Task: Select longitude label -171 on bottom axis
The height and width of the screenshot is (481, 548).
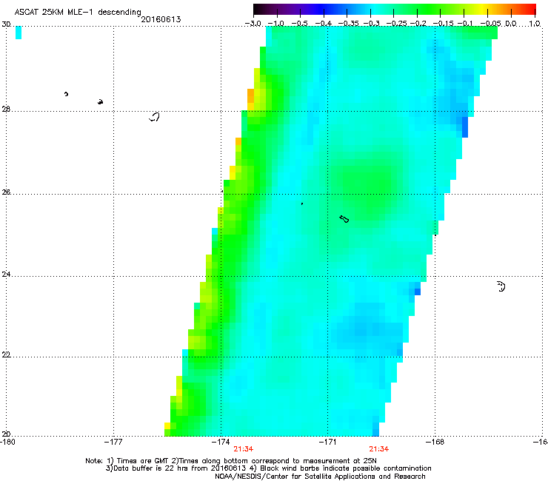Action: pos(328,442)
